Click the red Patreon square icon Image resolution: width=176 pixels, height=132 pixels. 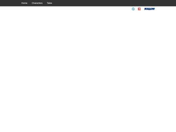[x=139, y=9]
